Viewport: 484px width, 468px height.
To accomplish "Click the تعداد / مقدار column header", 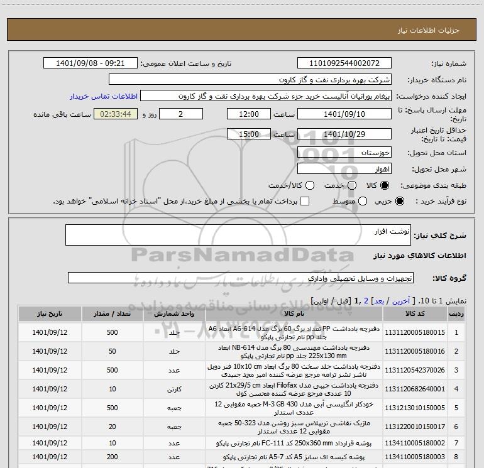I will coord(113,313).
